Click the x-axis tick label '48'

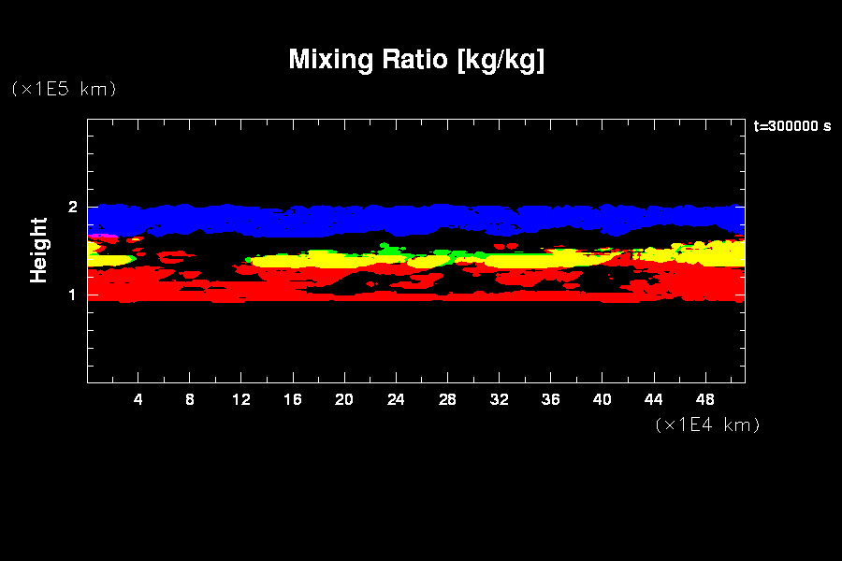(x=705, y=399)
